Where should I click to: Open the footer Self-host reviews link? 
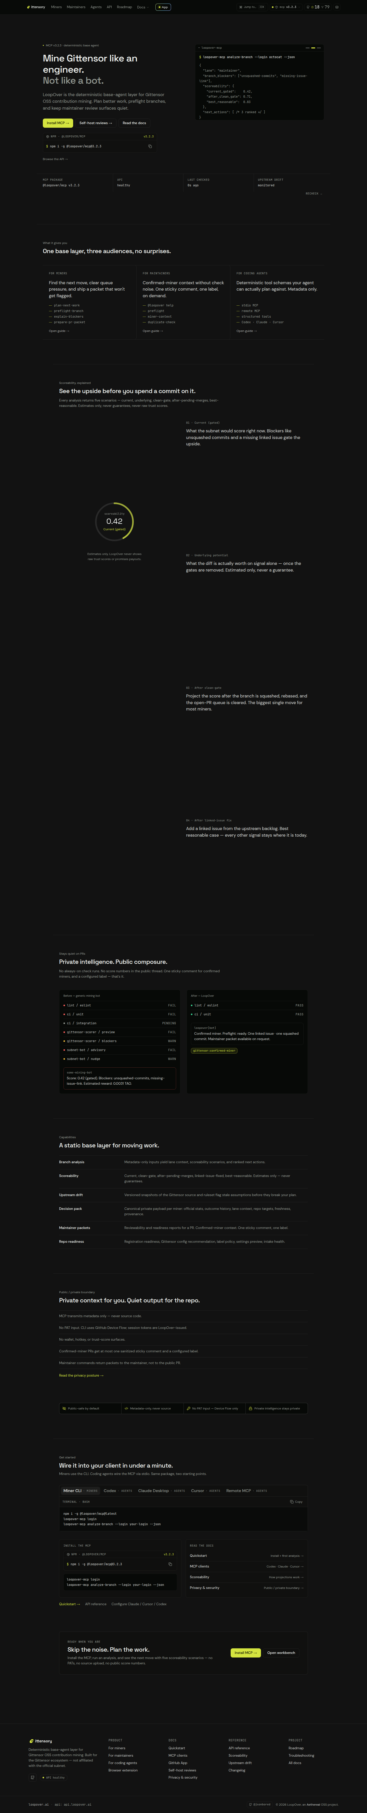coord(182,1771)
